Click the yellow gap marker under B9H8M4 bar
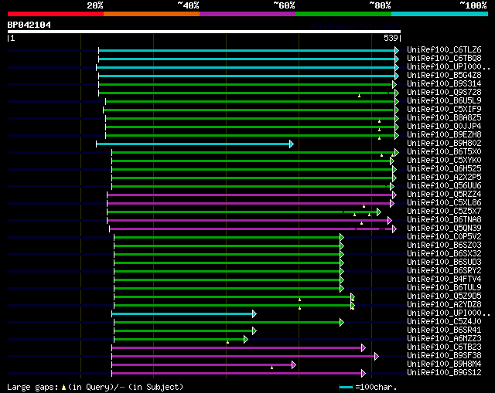The width and height of the screenshot is (495, 393). [x=271, y=368]
